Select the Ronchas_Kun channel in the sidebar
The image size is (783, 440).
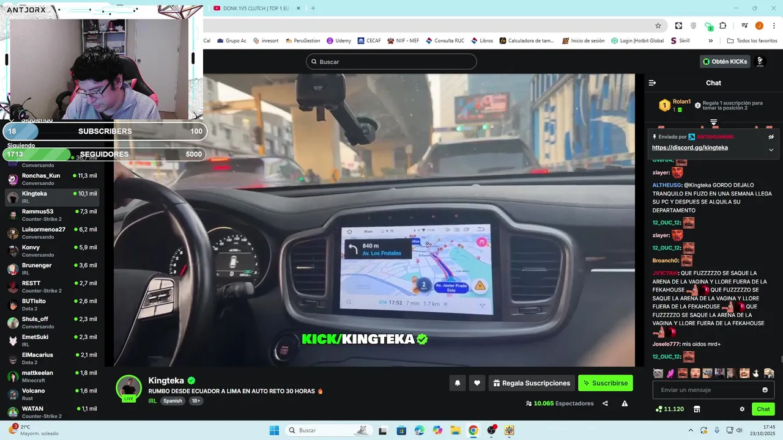pos(52,179)
